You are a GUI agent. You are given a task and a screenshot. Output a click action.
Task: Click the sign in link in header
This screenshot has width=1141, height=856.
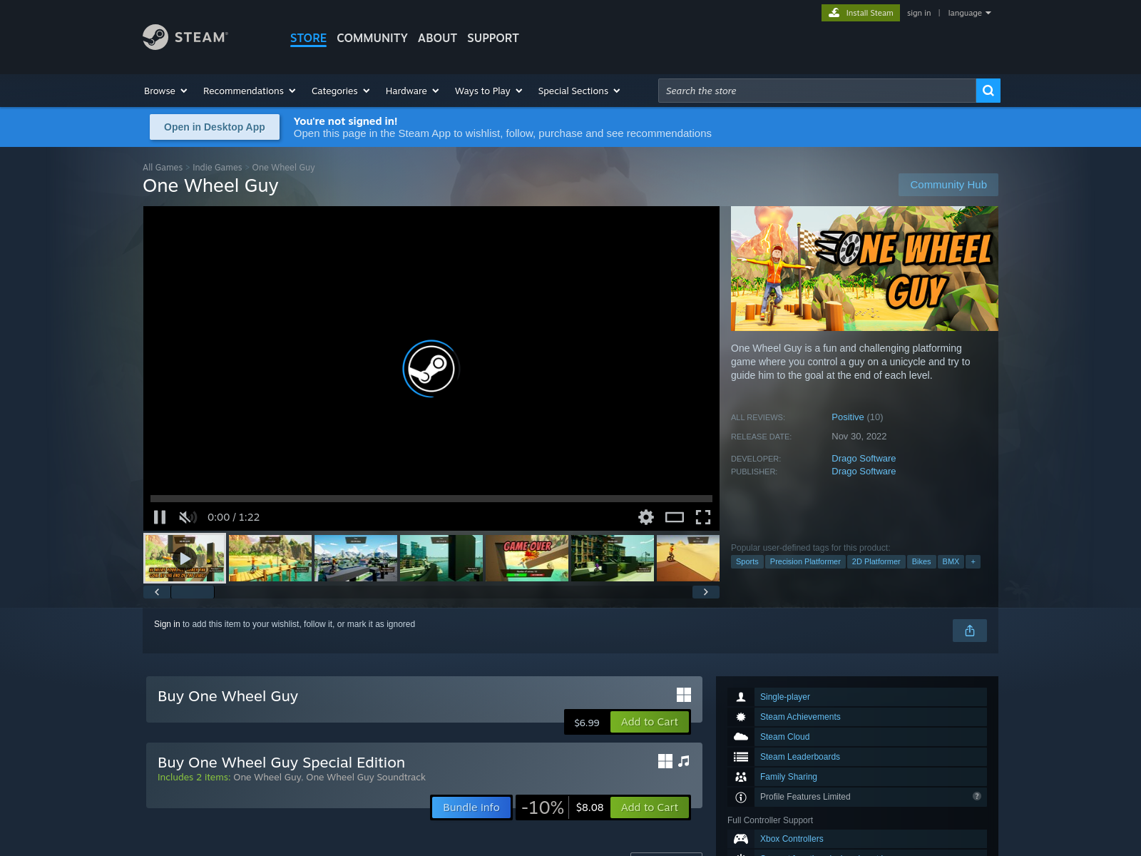919,13
